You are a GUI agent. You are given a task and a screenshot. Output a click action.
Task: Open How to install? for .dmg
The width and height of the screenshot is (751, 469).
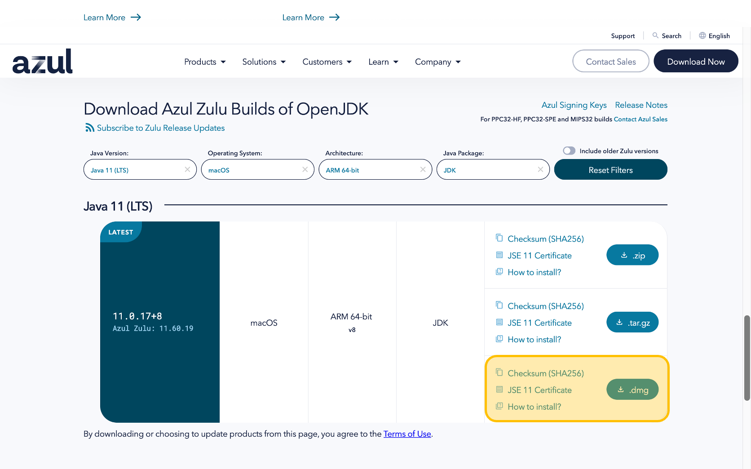[x=534, y=407]
